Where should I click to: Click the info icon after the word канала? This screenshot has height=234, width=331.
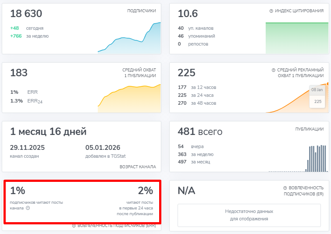click(28, 208)
